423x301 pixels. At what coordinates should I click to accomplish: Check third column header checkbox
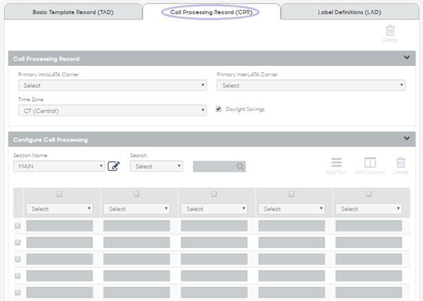214,194
